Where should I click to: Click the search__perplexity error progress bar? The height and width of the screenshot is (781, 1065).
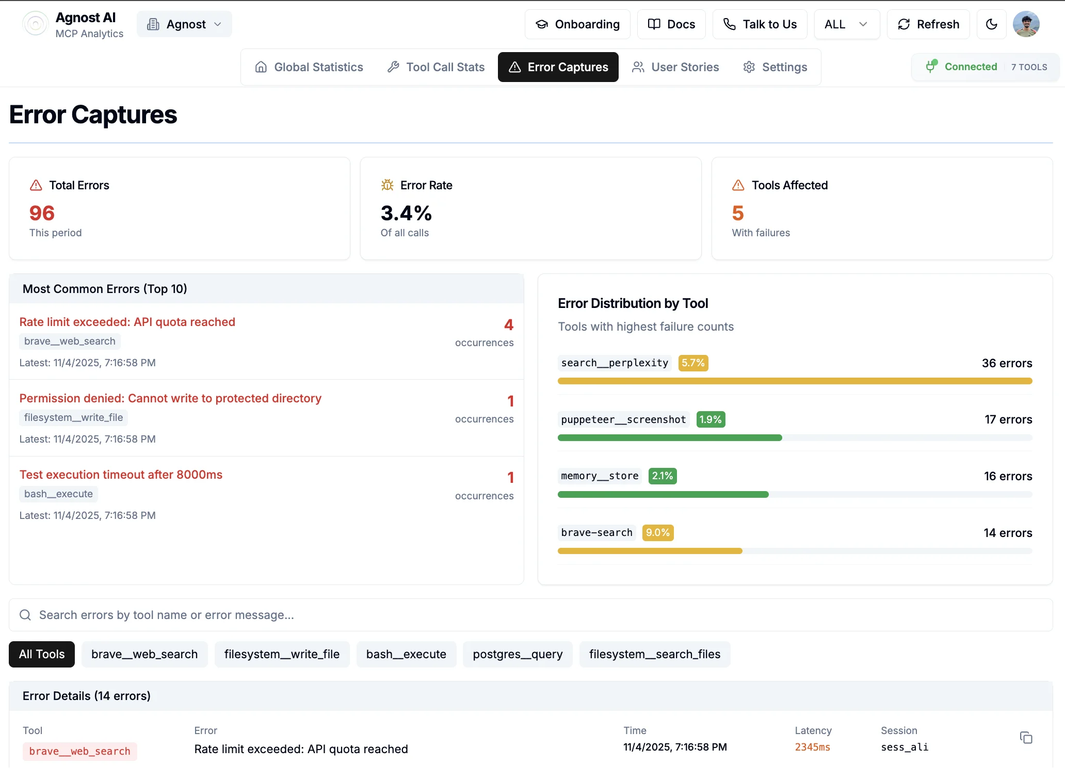pos(795,381)
